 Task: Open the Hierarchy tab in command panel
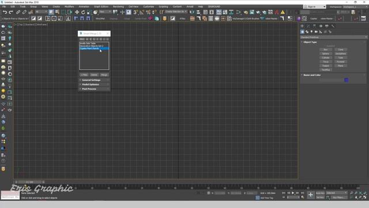pyautogui.click(x=314, y=26)
